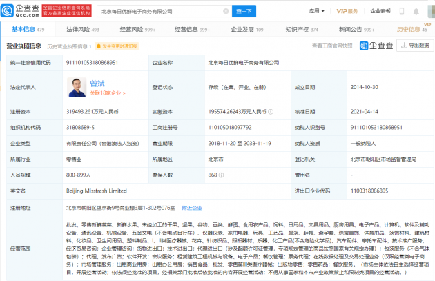Select staff size 800-899人
The width and height of the screenshot is (435, 281).
(79, 175)
